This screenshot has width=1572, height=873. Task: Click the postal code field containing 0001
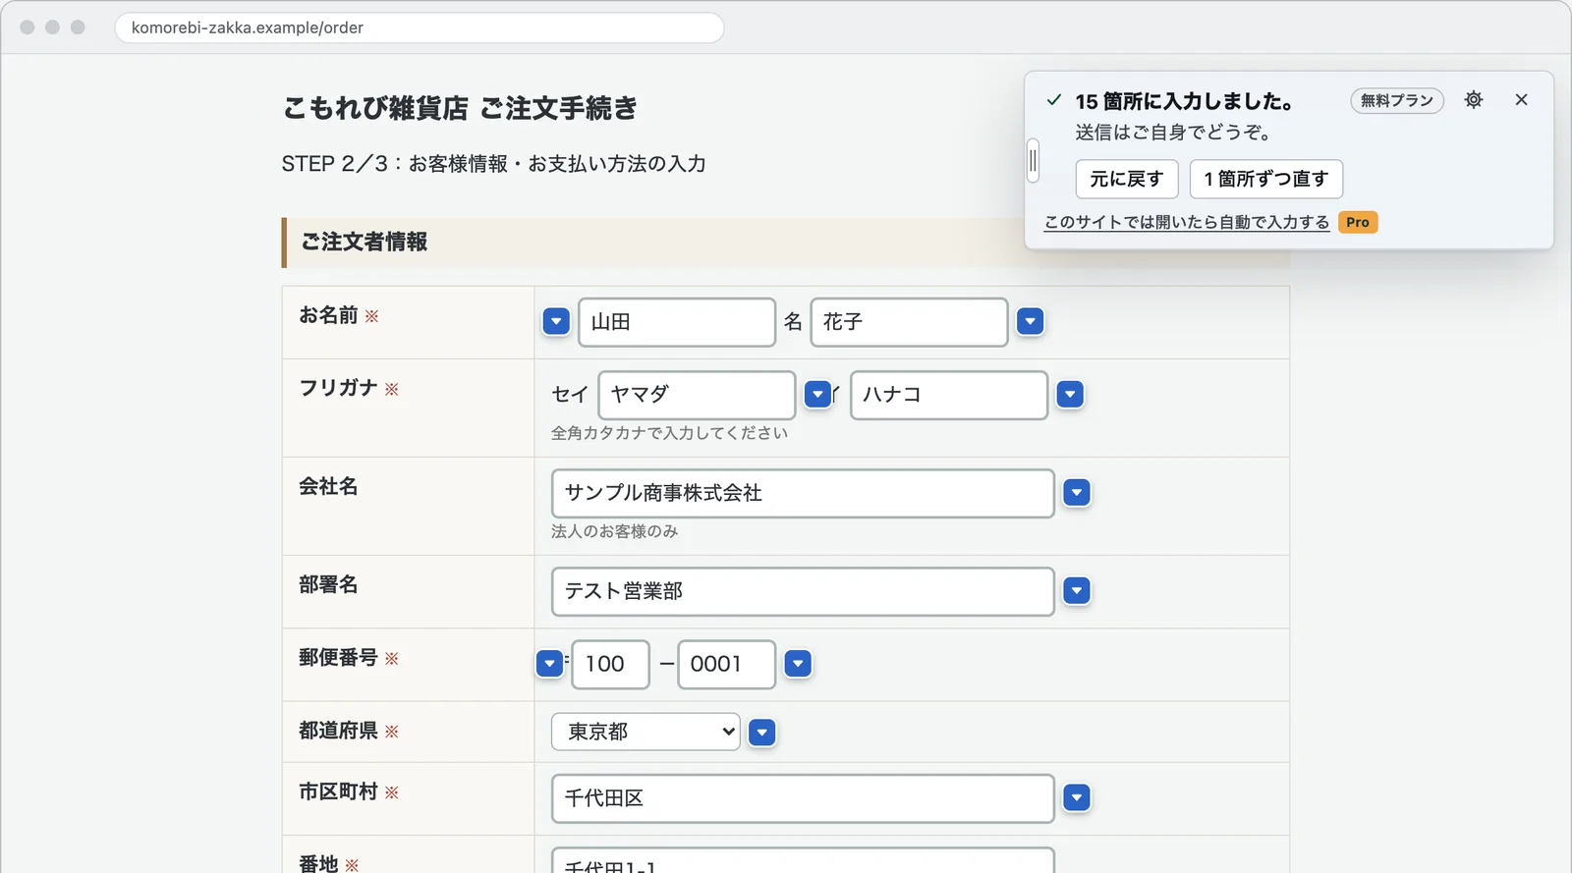(726, 664)
